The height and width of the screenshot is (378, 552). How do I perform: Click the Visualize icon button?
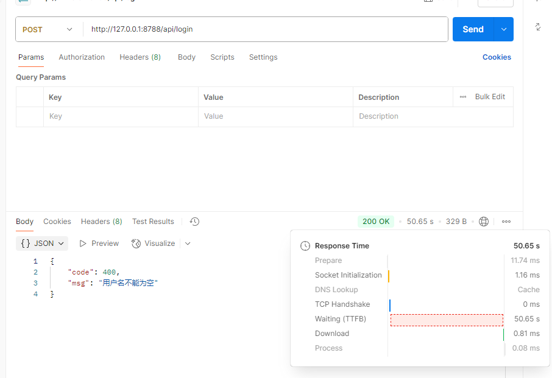tap(136, 243)
